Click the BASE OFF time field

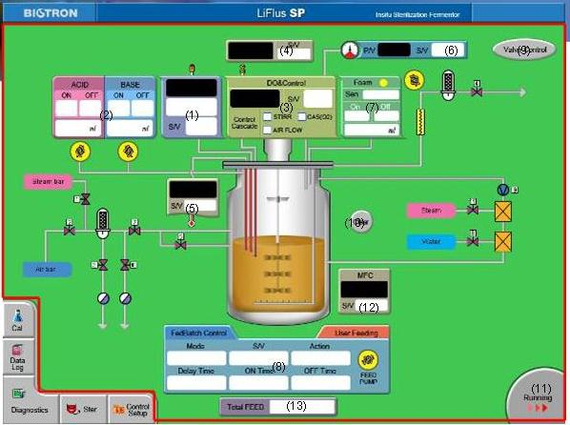tap(142, 108)
